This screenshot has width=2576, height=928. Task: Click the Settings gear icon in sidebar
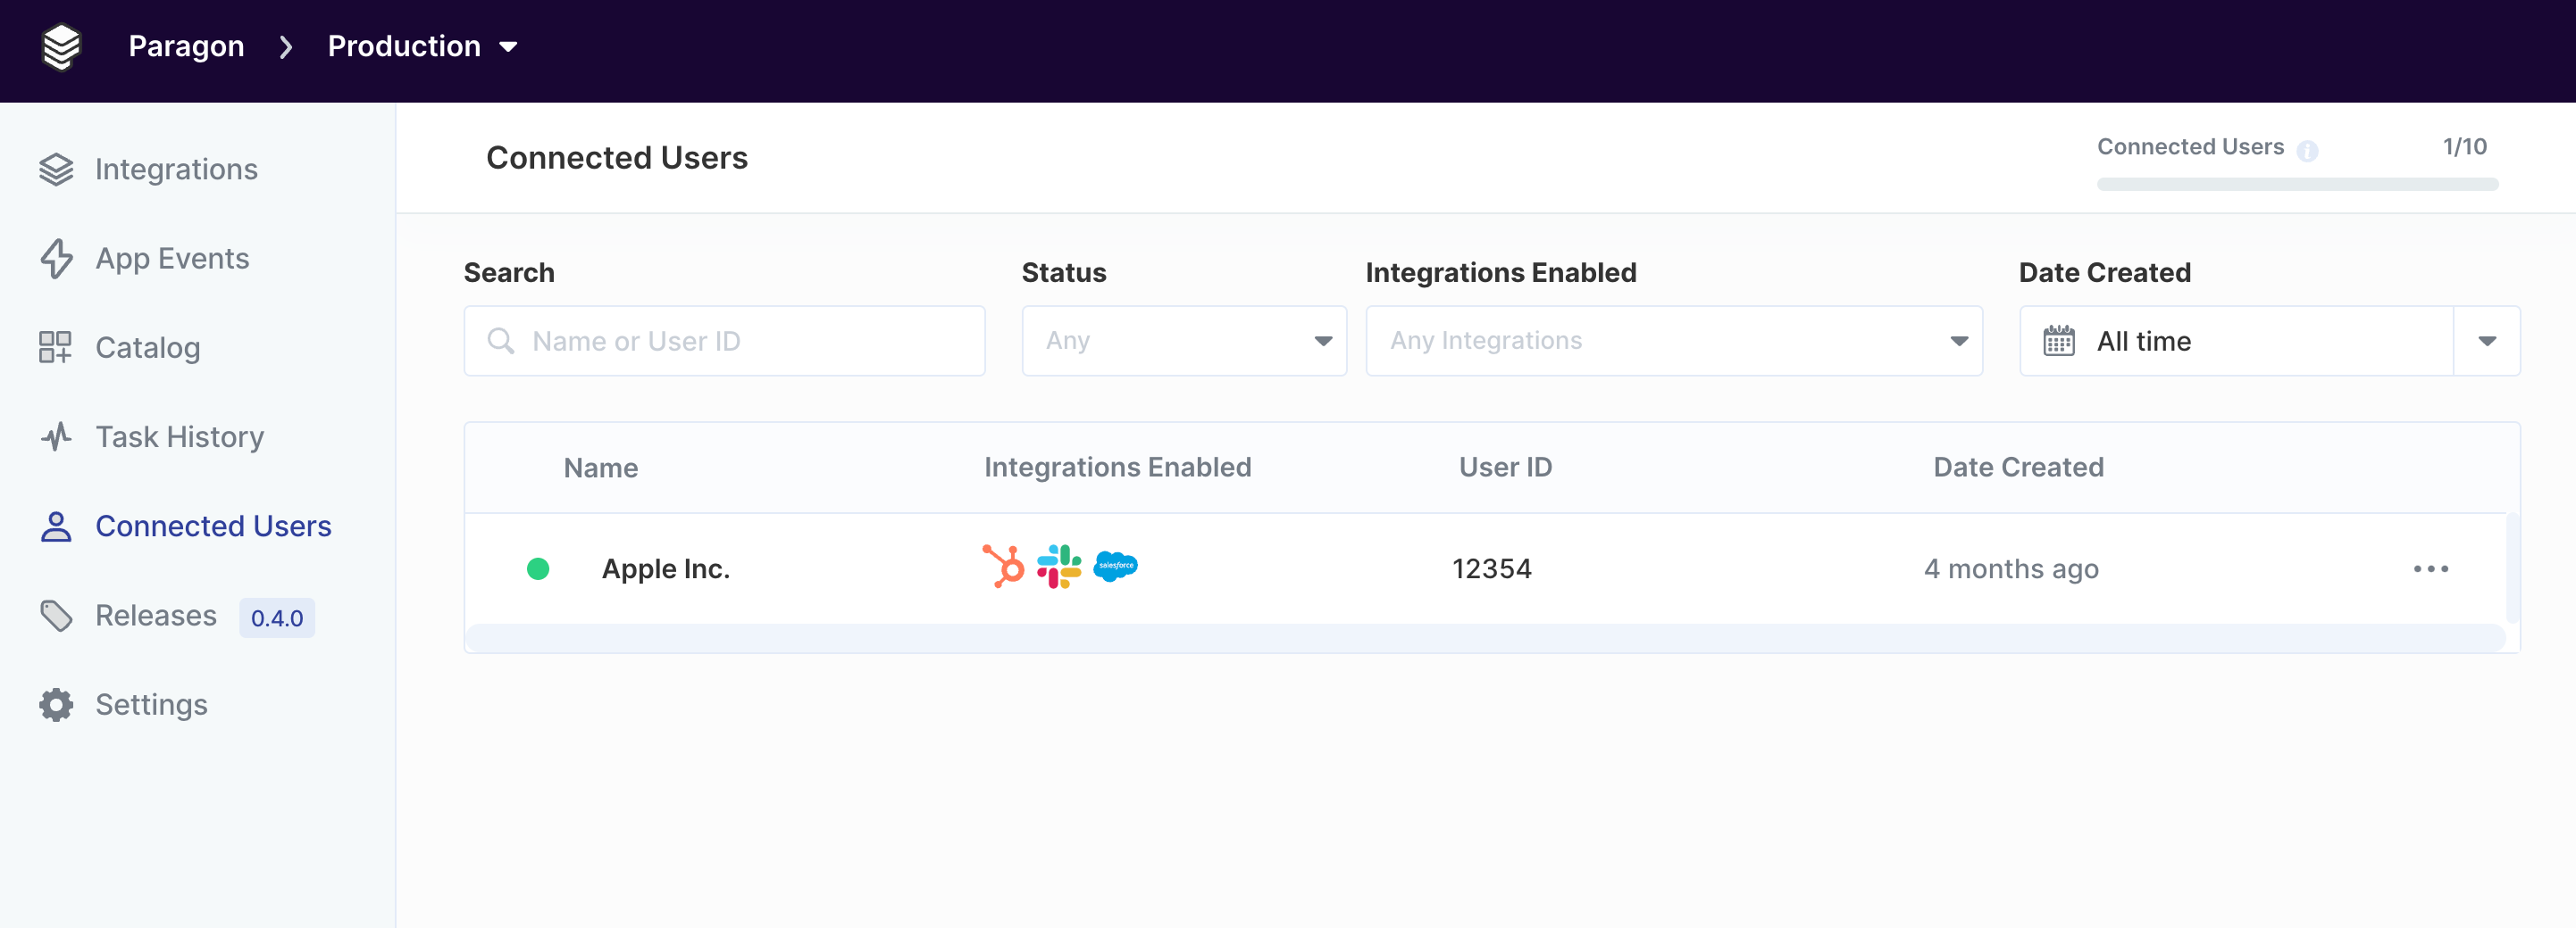pos(56,704)
